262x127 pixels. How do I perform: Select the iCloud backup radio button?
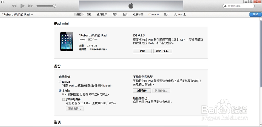pos(60,82)
